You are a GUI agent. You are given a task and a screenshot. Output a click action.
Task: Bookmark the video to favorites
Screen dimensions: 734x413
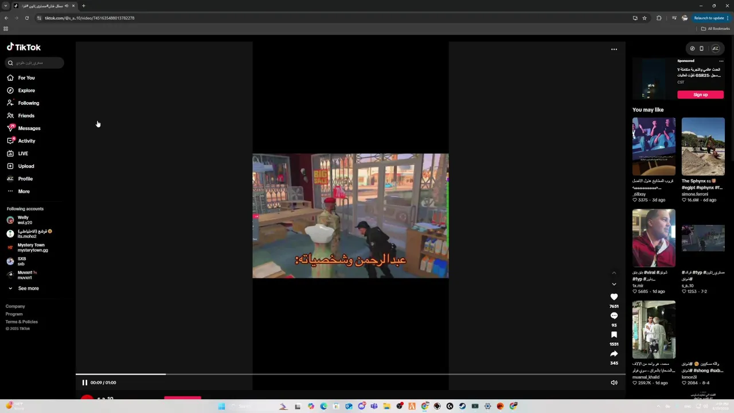point(614,334)
